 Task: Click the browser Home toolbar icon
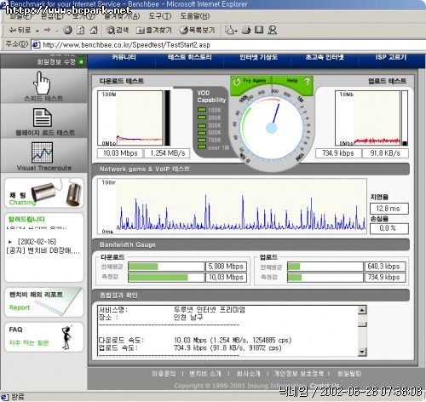click(94, 30)
